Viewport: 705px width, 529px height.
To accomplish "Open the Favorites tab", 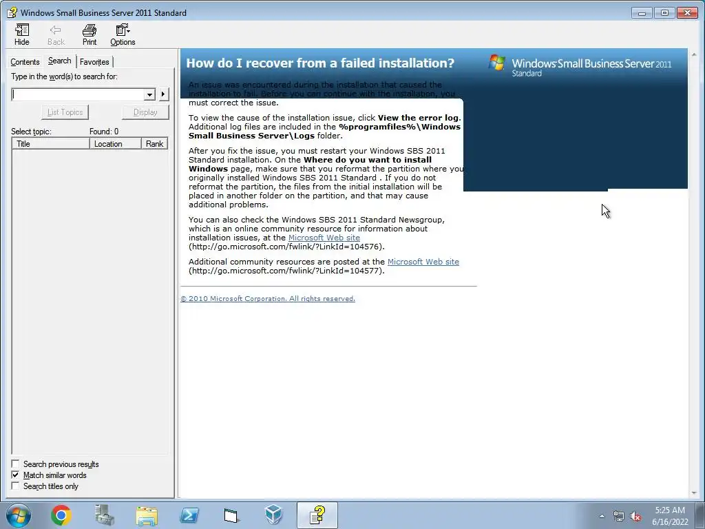I will click(94, 61).
